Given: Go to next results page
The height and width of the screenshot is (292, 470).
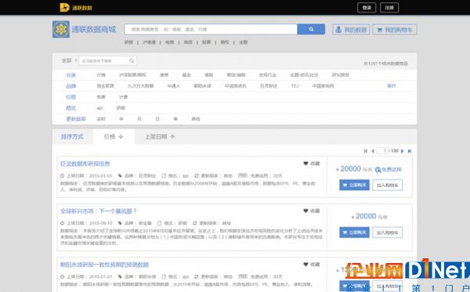Looking at the screenshot, I should point(403,151).
